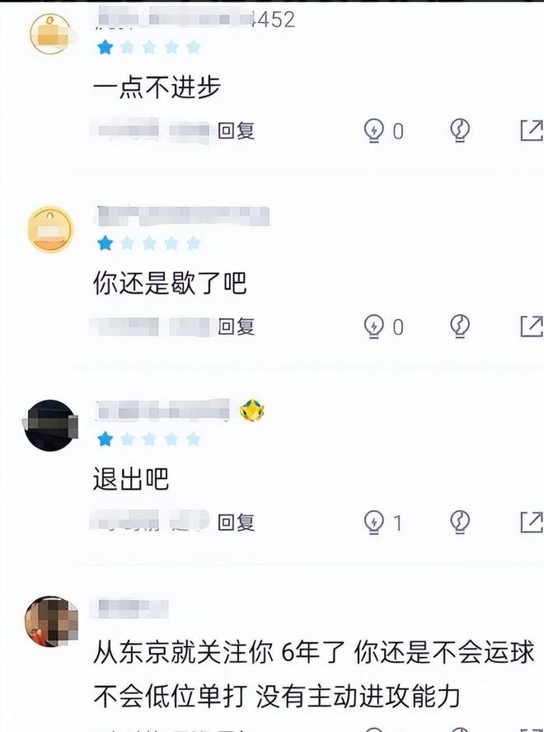Reply to the comment '退出吧'

pyautogui.click(x=236, y=523)
